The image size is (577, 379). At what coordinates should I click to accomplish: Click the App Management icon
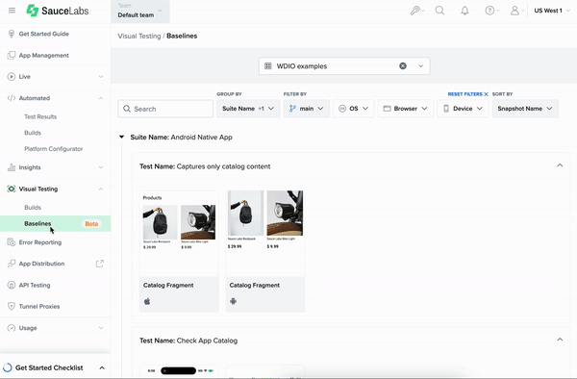click(x=12, y=55)
